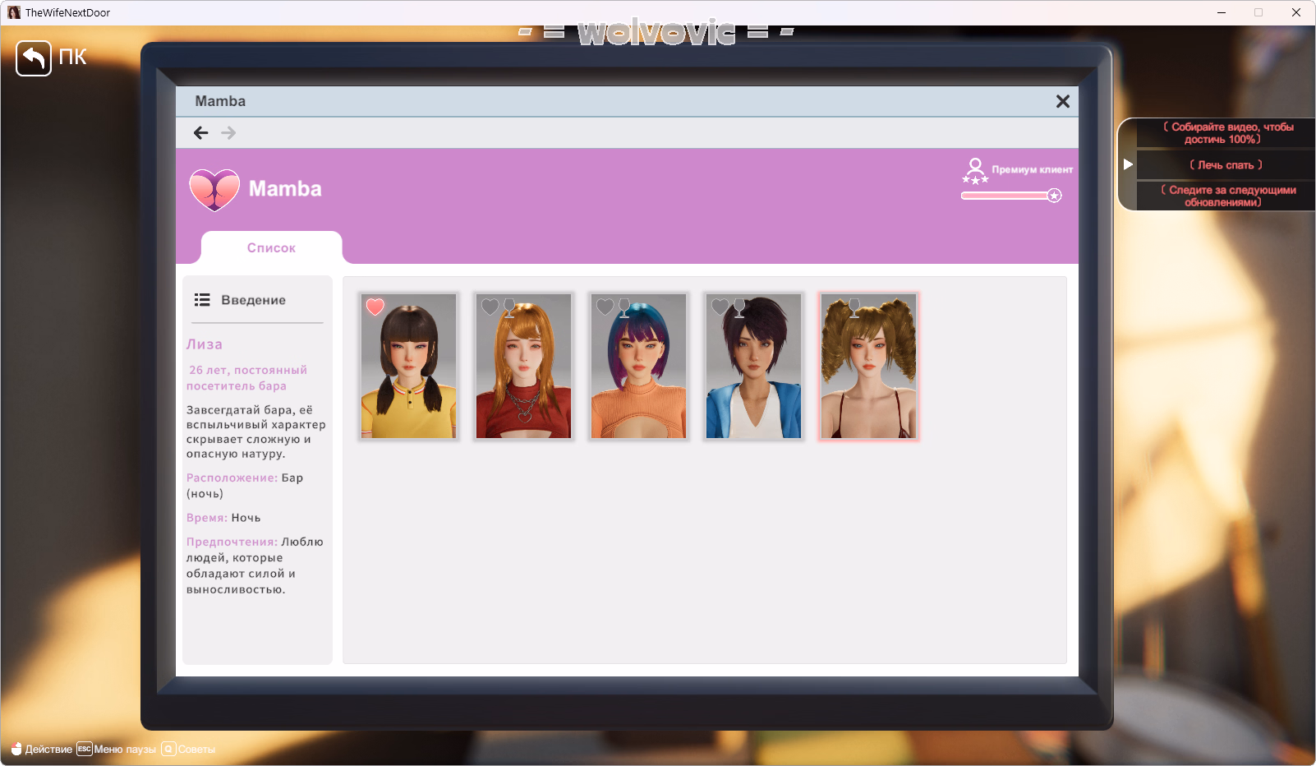
Task: Click the wine glass icon on curly-haired card
Action: pos(854,307)
